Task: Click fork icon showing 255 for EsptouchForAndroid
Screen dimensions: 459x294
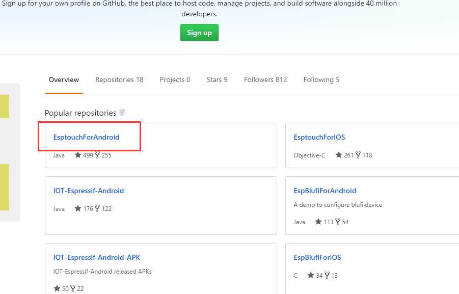Action: pyautogui.click(x=97, y=155)
